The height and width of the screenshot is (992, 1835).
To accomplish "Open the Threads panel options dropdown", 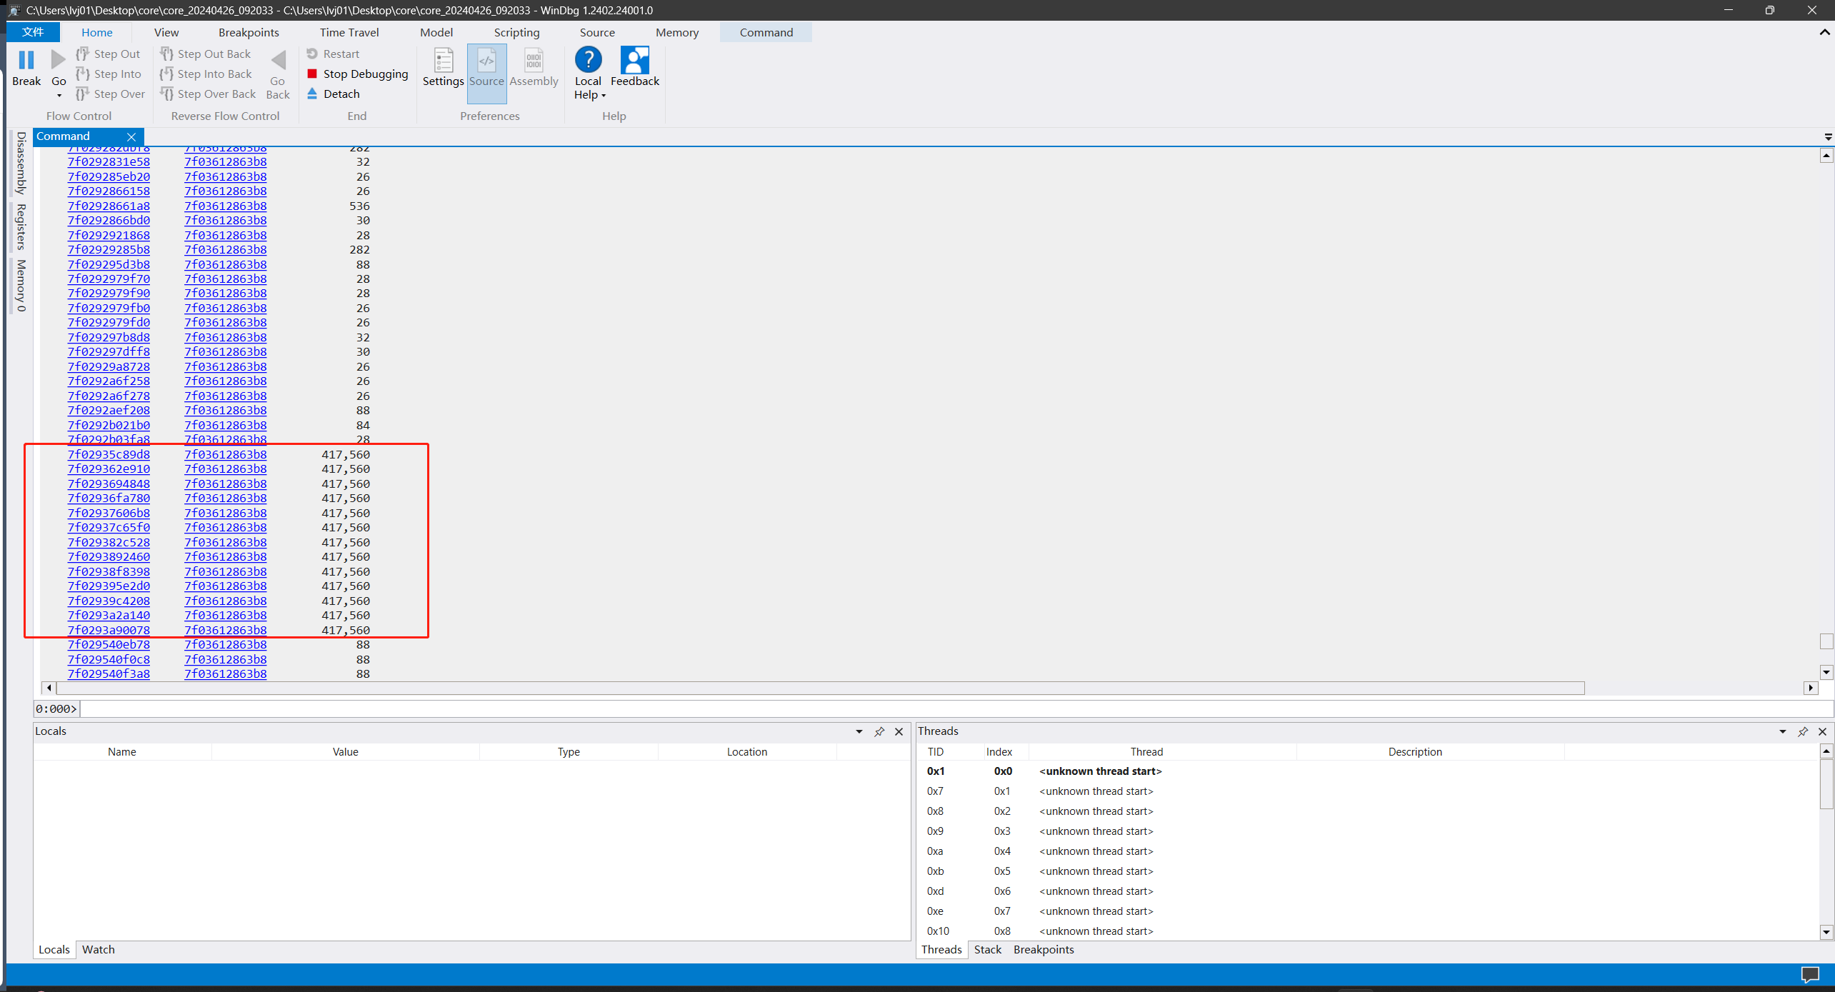I will click(x=1783, y=731).
